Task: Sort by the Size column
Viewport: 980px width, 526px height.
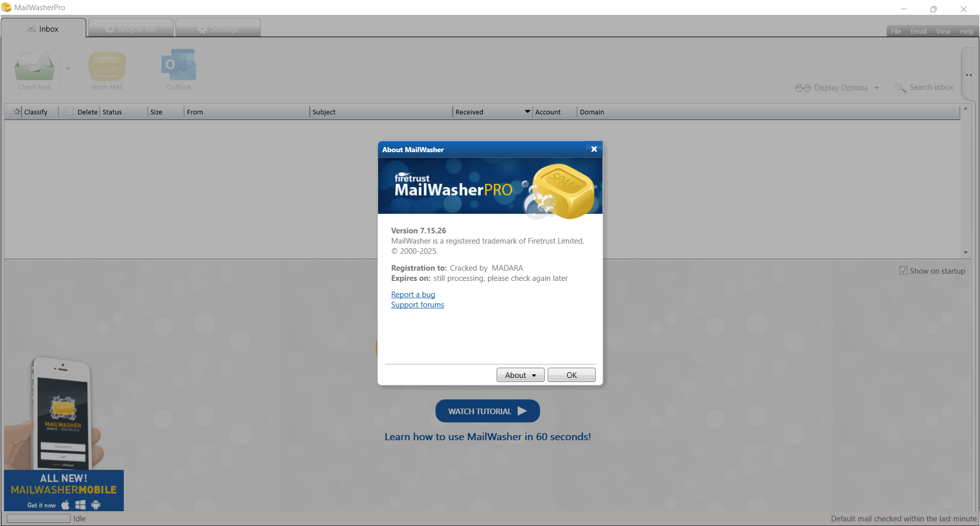Action: pyautogui.click(x=156, y=112)
